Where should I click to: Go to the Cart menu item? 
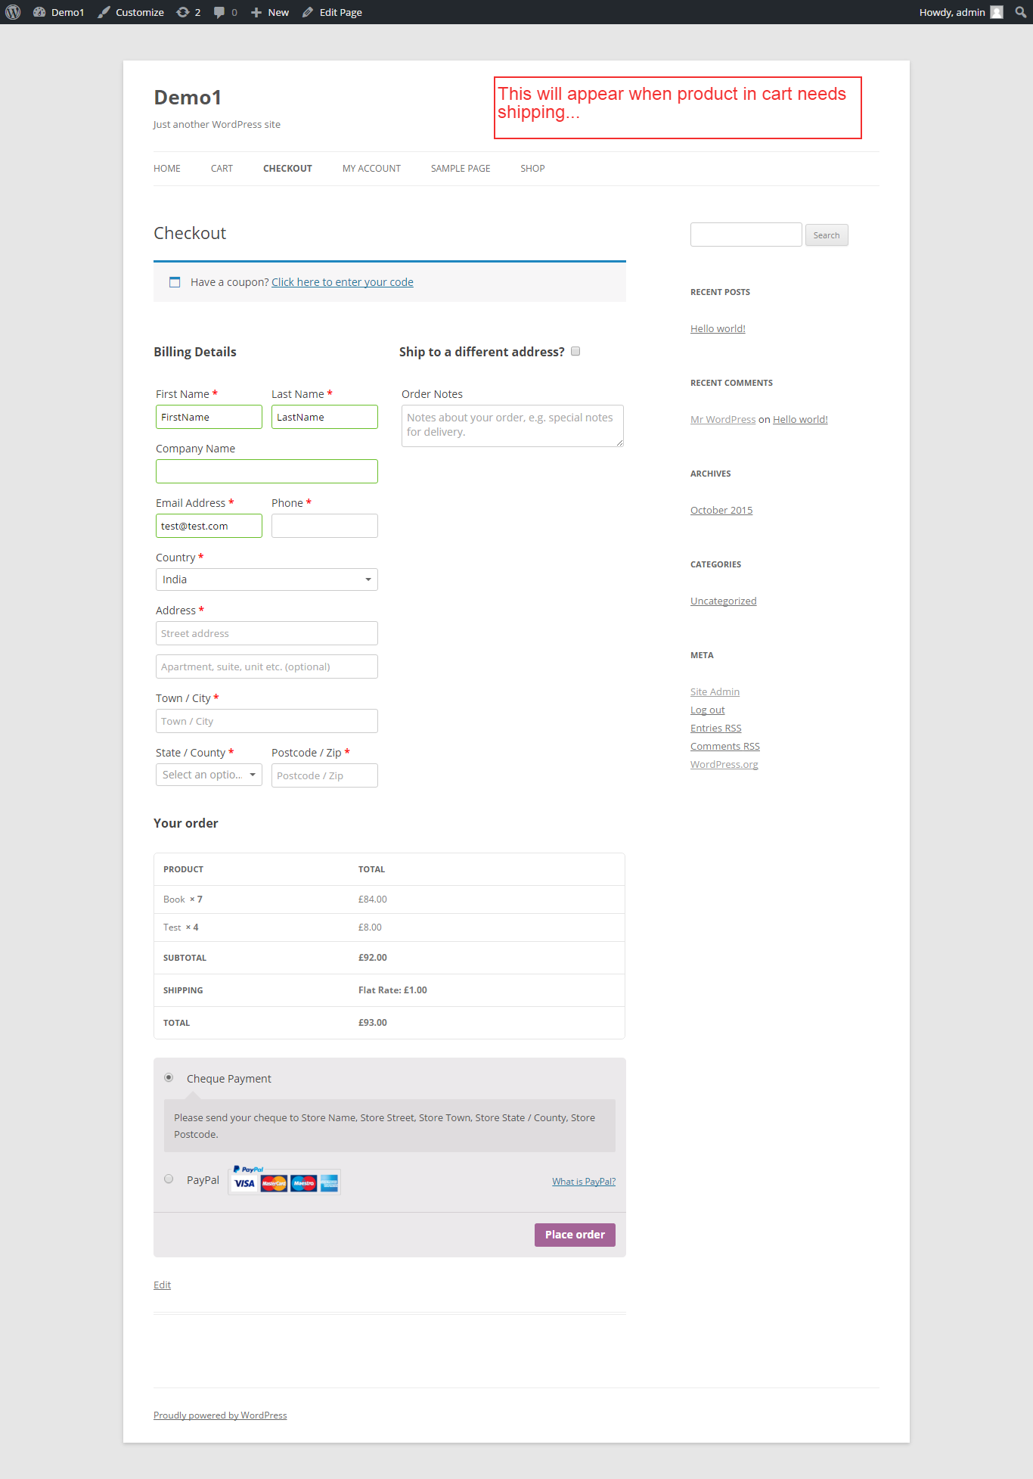point(222,169)
